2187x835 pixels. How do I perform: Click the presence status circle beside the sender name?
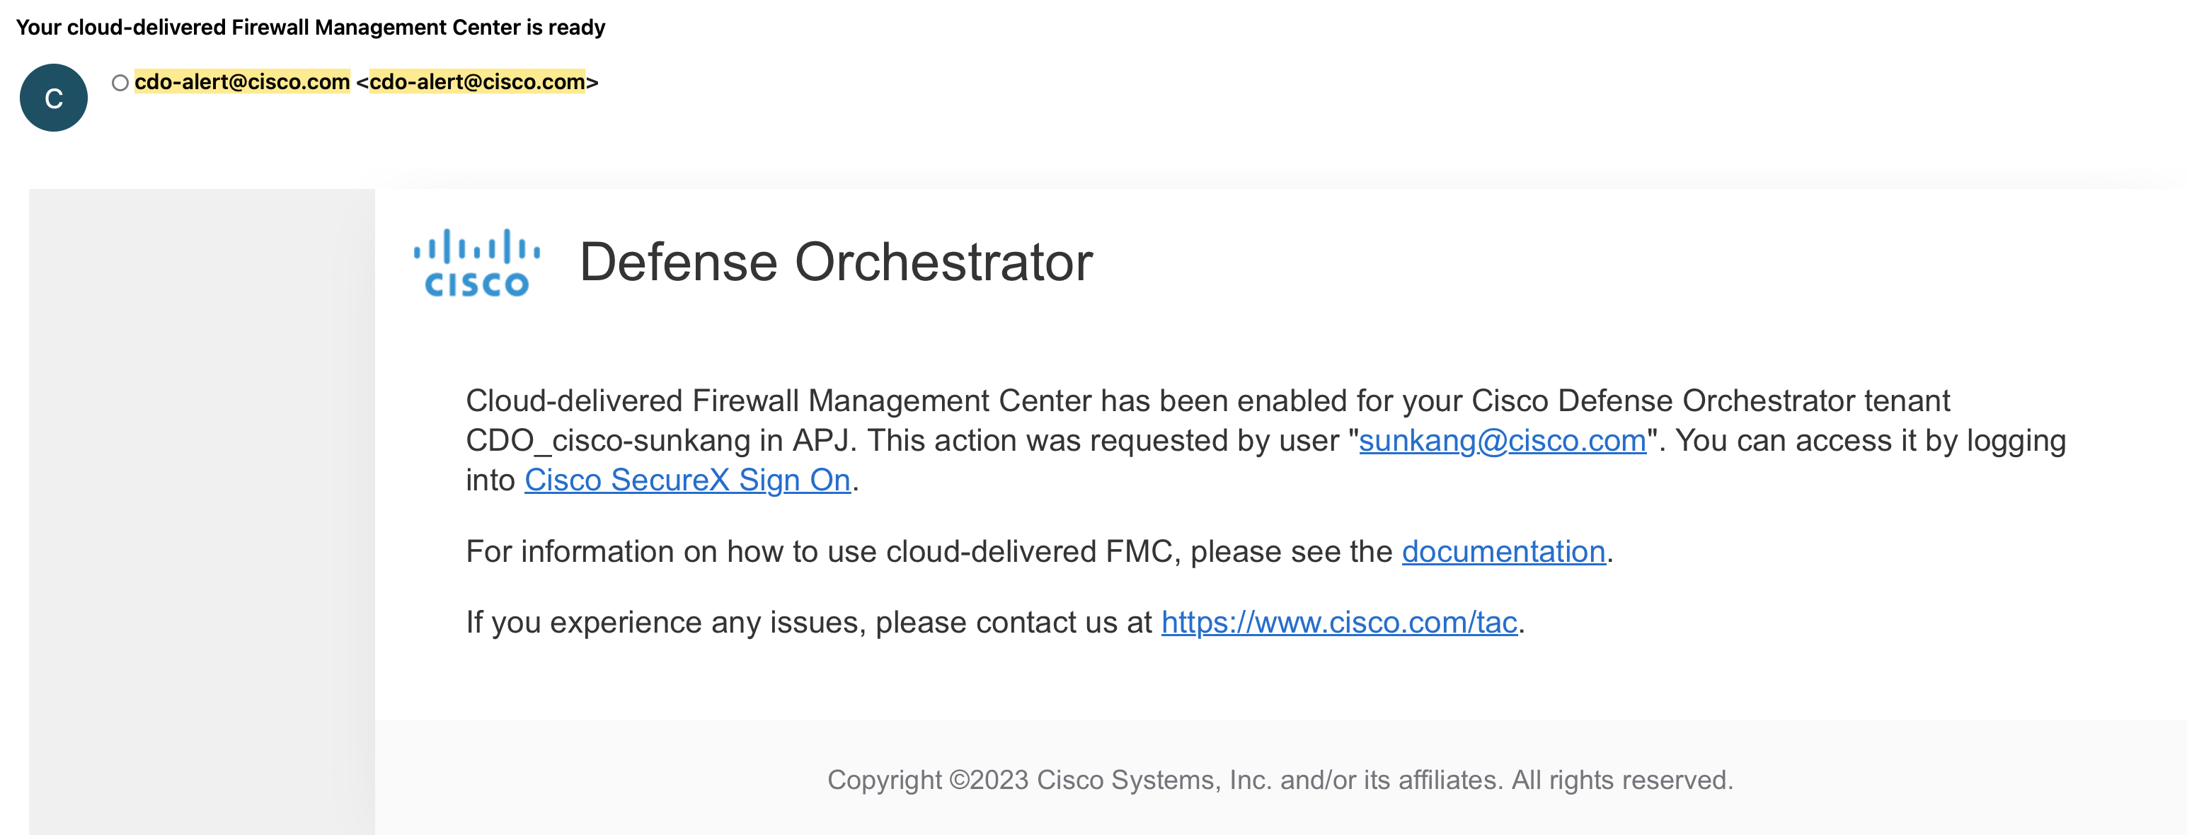click(x=120, y=82)
